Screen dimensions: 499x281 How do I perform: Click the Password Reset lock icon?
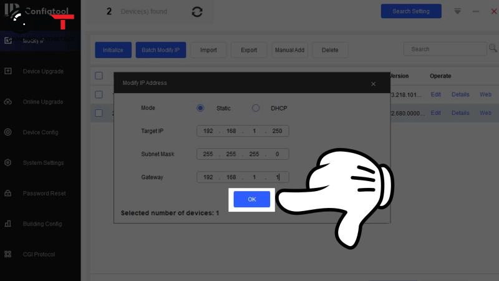(x=8, y=194)
